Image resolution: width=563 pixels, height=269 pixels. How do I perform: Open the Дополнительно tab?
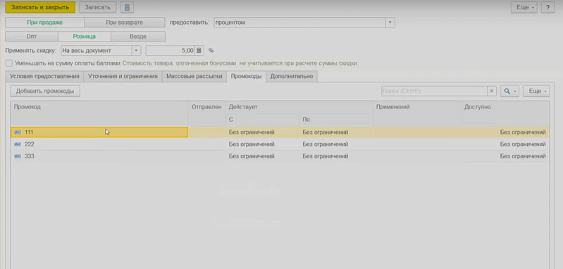[292, 76]
